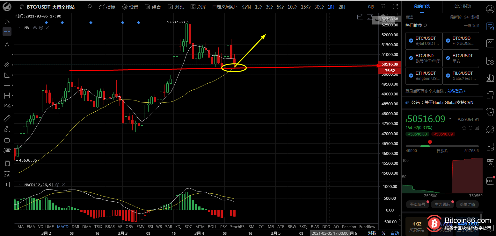This screenshot has height=236, width=496.
Task: Pick the ruler measurement tool
Action: click(x=7, y=119)
